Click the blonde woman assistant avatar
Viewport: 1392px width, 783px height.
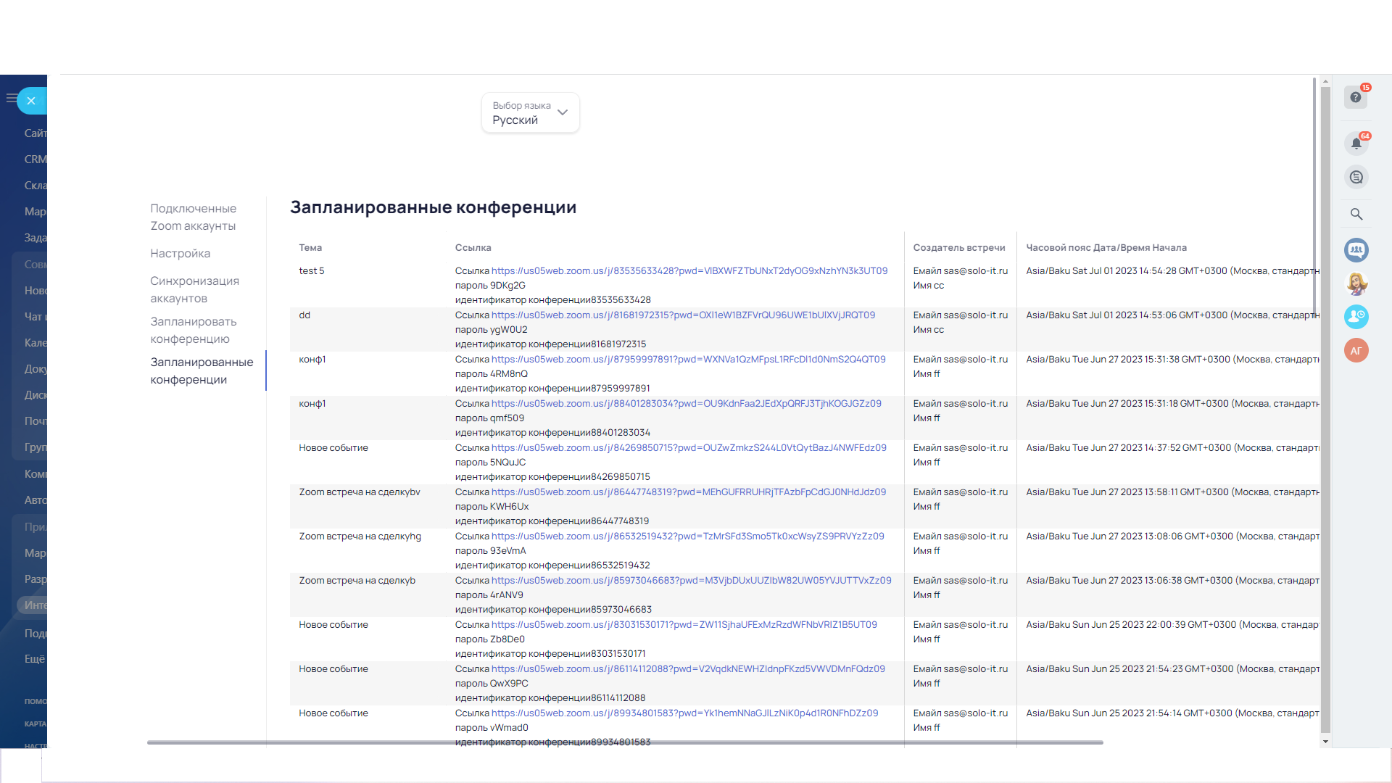point(1356,283)
